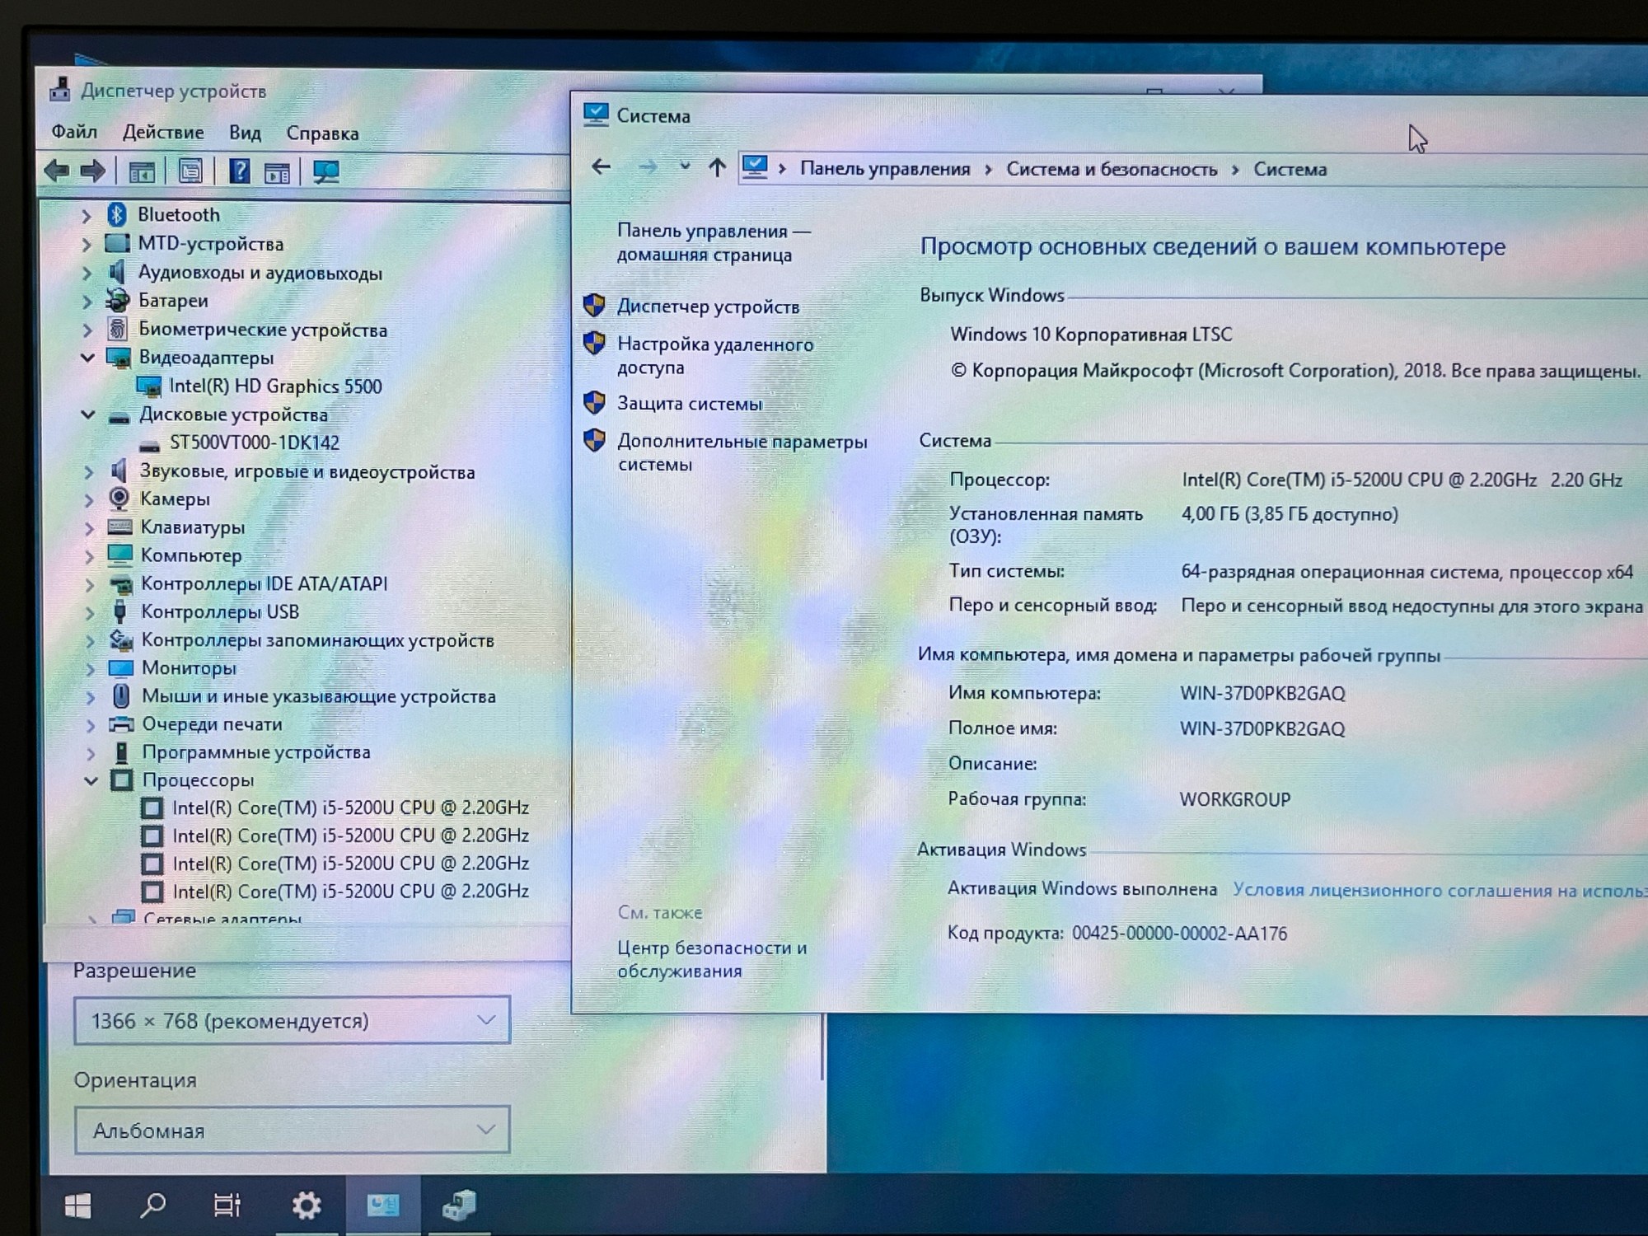Open the Ориентация Альбомная dropdown
The height and width of the screenshot is (1236, 1648).
pyautogui.click(x=292, y=1130)
